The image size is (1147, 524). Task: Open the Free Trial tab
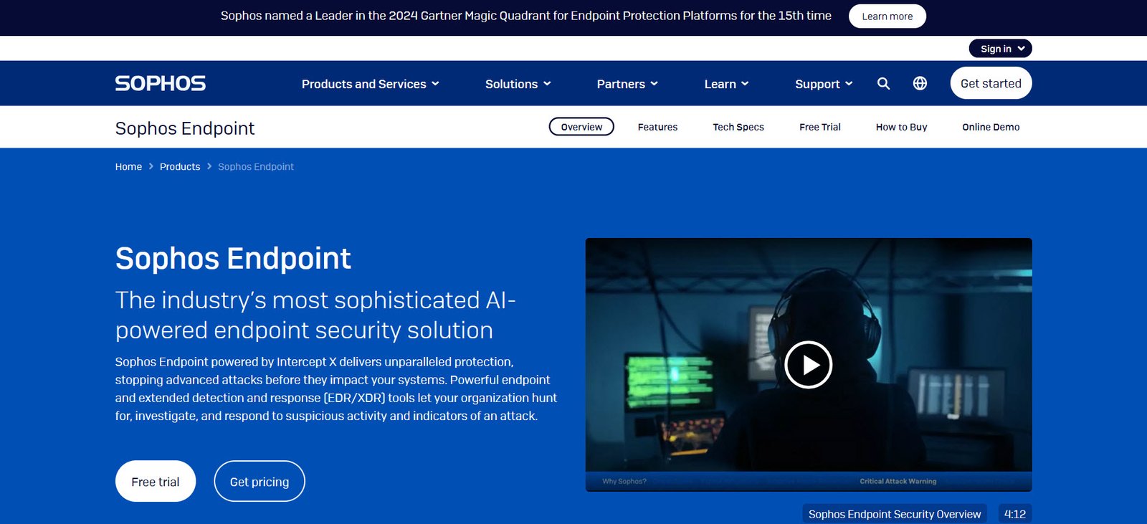[x=820, y=127]
